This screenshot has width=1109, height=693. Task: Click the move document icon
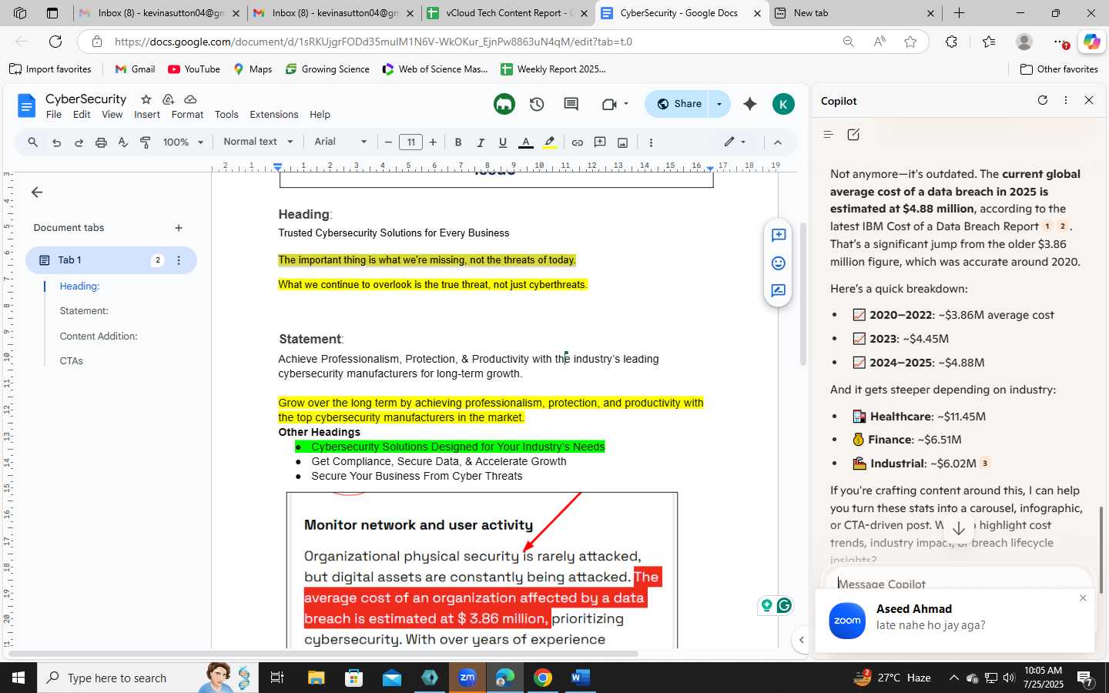point(168,99)
